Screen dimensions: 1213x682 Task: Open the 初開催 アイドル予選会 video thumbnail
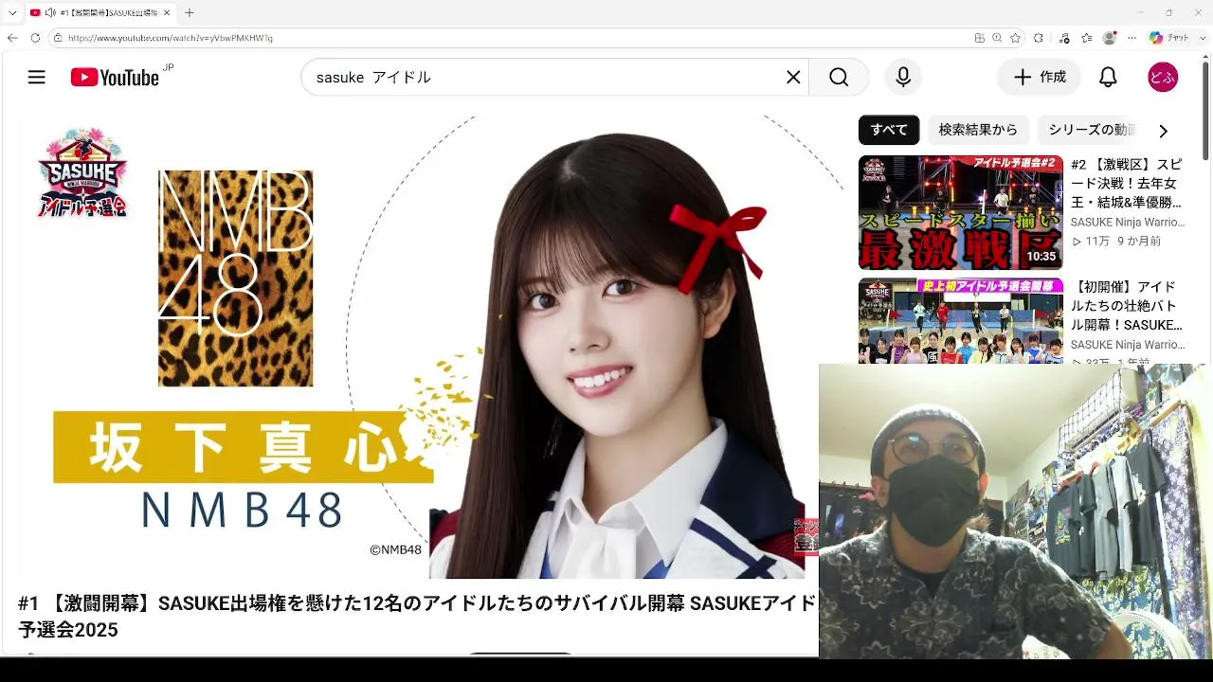click(x=961, y=321)
